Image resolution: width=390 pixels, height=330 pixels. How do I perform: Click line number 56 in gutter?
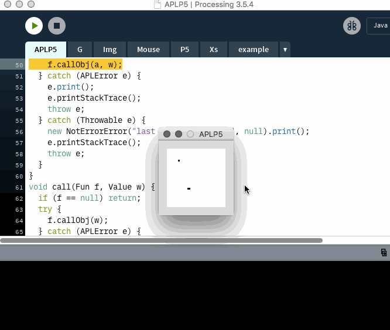[19, 132]
